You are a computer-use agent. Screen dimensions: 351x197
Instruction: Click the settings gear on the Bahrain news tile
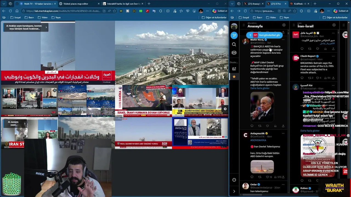click(225, 109)
